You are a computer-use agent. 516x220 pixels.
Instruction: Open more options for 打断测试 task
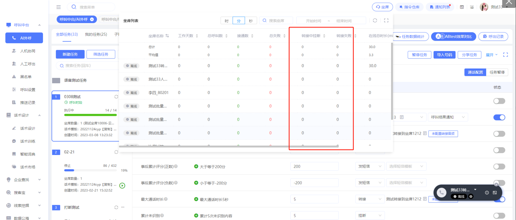(x=123, y=207)
